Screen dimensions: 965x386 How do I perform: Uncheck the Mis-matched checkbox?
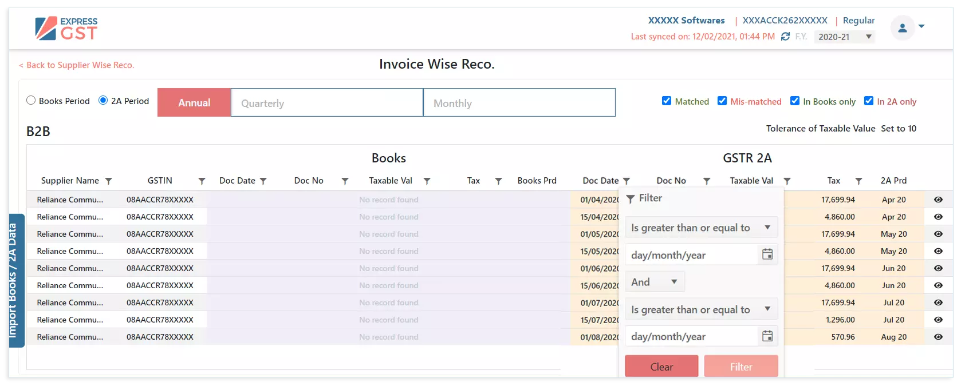point(722,101)
